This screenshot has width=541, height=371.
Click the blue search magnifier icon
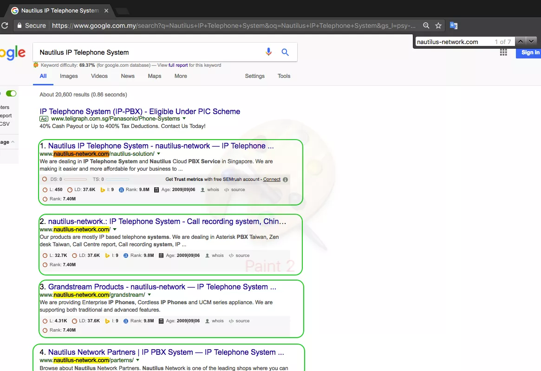point(285,52)
